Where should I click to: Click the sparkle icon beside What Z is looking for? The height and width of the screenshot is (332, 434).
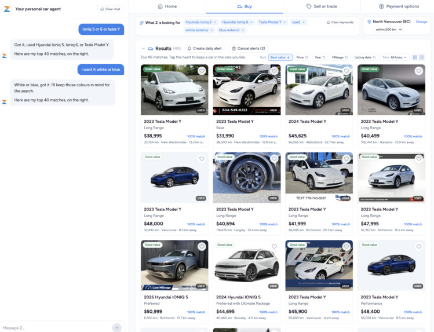tap(141, 23)
